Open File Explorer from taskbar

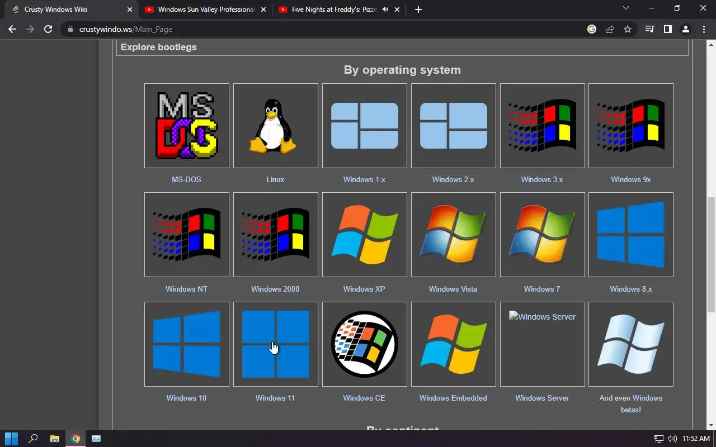point(54,439)
